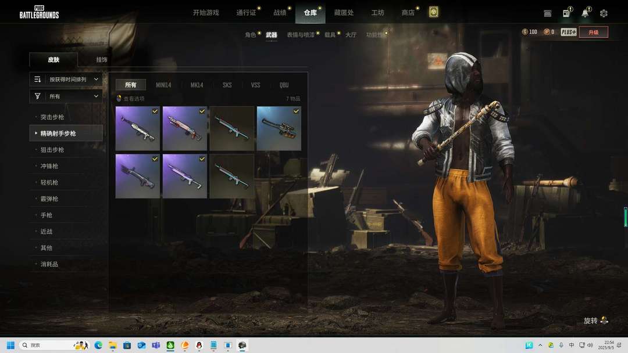Filter skins by SKS
This screenshot has height=353, width=628.
tap(227, 85)
